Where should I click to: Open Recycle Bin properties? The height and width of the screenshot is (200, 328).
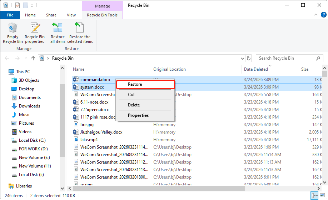coord(35,33)
